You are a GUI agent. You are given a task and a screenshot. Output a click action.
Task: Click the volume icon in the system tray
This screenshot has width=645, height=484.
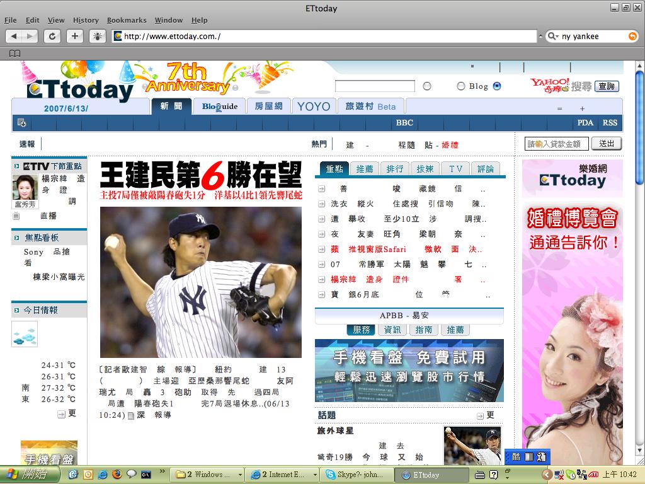[558, 475]
